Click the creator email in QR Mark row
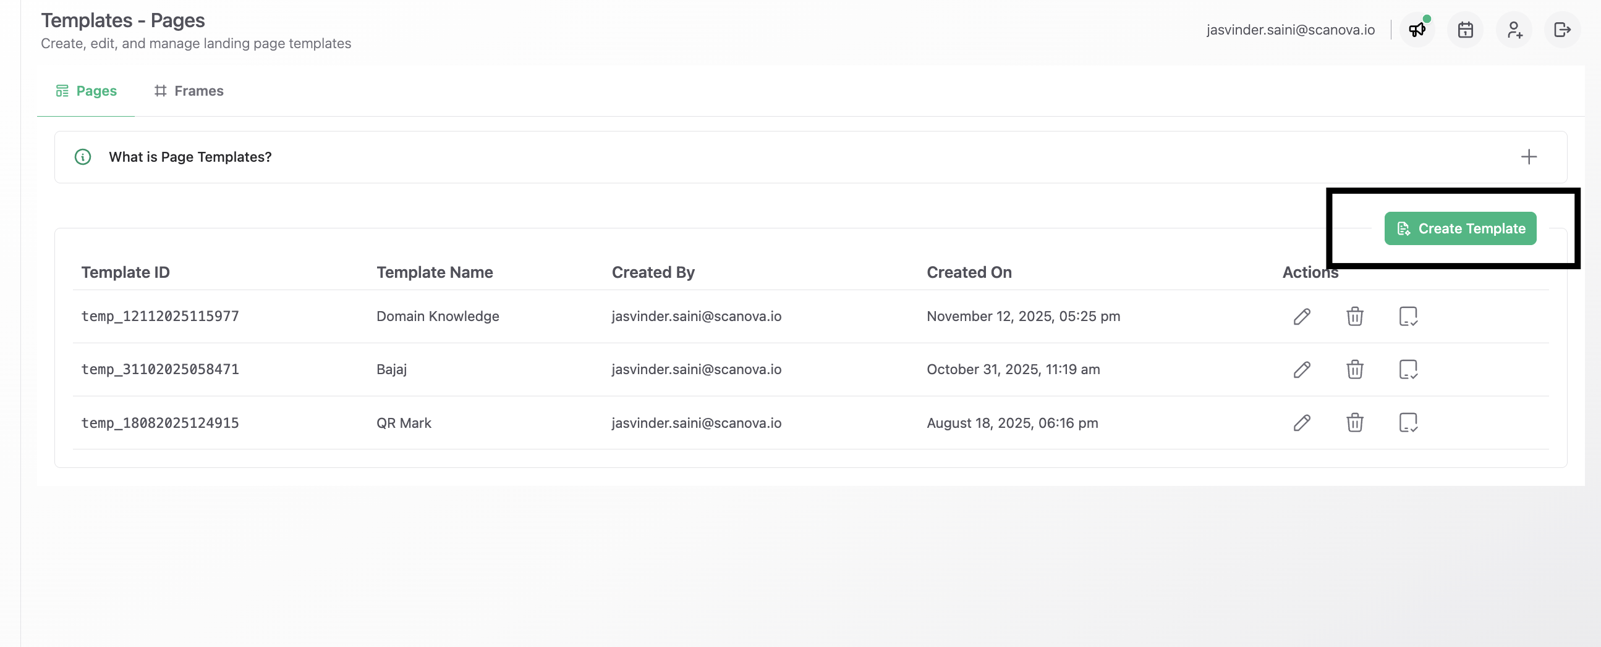This screenshot has height=647, width=1601. click(696, 423)
